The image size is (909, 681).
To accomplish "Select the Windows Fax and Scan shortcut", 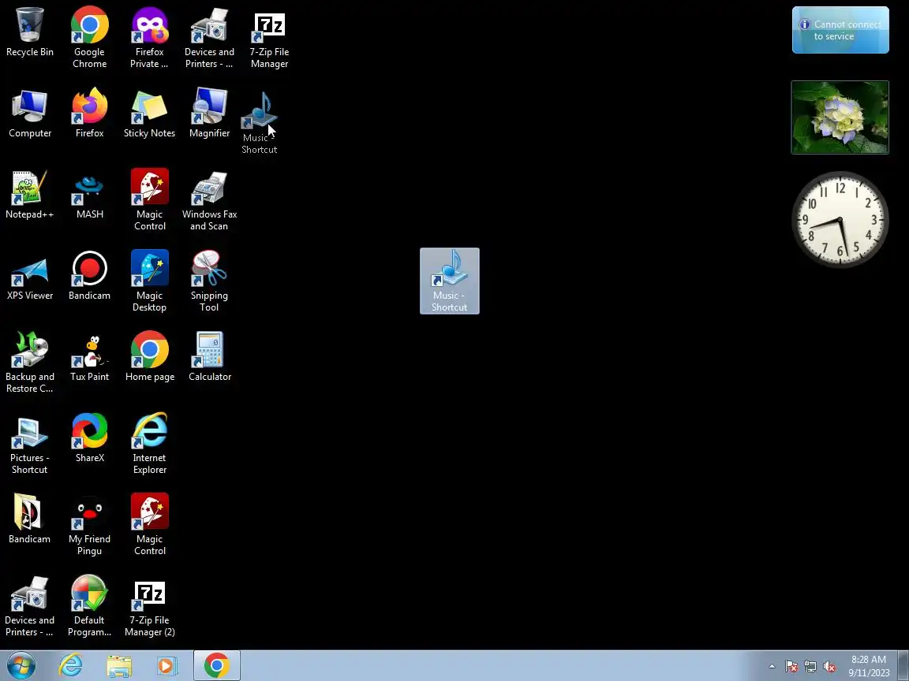I will [209, 200].
